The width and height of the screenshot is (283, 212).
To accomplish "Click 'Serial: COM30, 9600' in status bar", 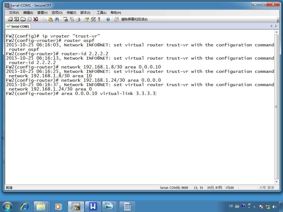I will pos(174,188).
